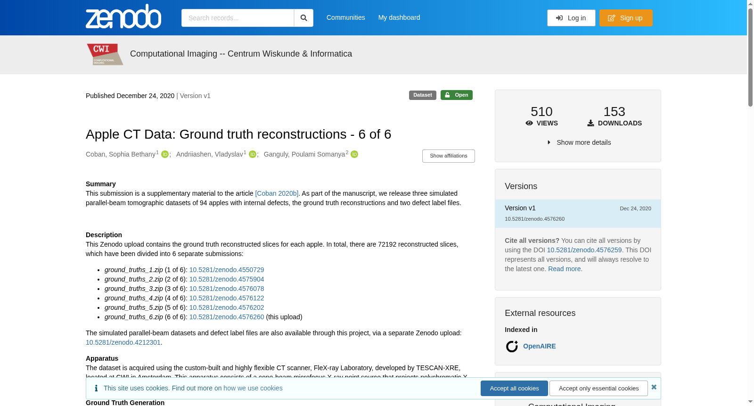Screen dimensions: 754x406
Task: Go to My dashboard
Action: pyautogui.click(x=399, y=17)
